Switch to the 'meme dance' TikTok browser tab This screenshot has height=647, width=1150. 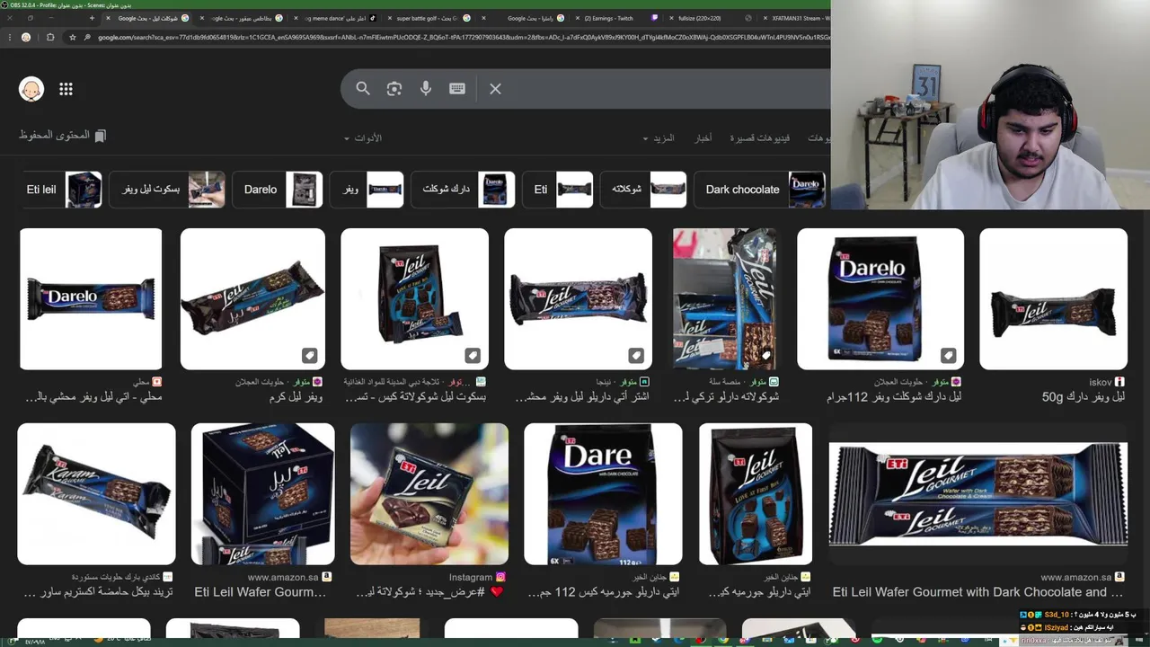click(x=335, y=18)
